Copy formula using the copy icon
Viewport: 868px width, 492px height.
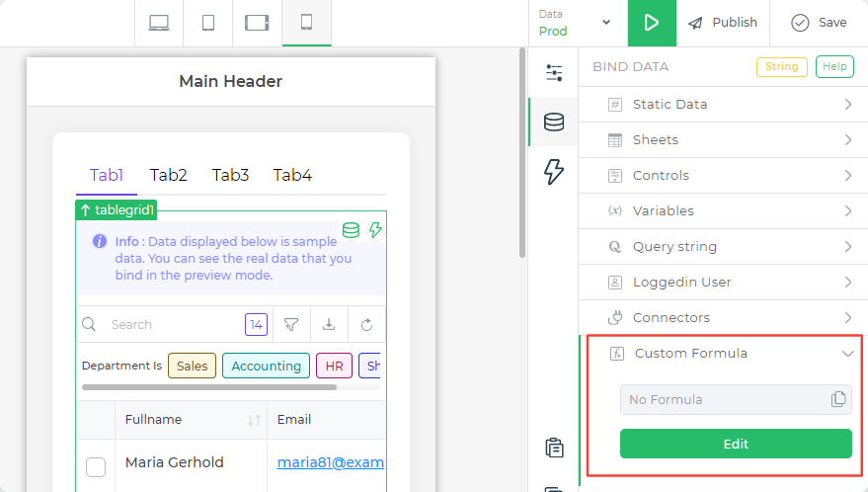pyautogui.click(x=837, y=399)
